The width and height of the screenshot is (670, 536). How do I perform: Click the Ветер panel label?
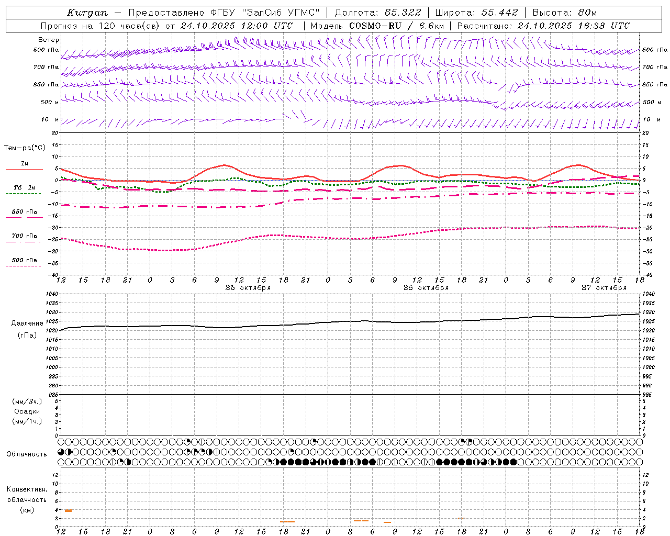[x=49, y=40]
